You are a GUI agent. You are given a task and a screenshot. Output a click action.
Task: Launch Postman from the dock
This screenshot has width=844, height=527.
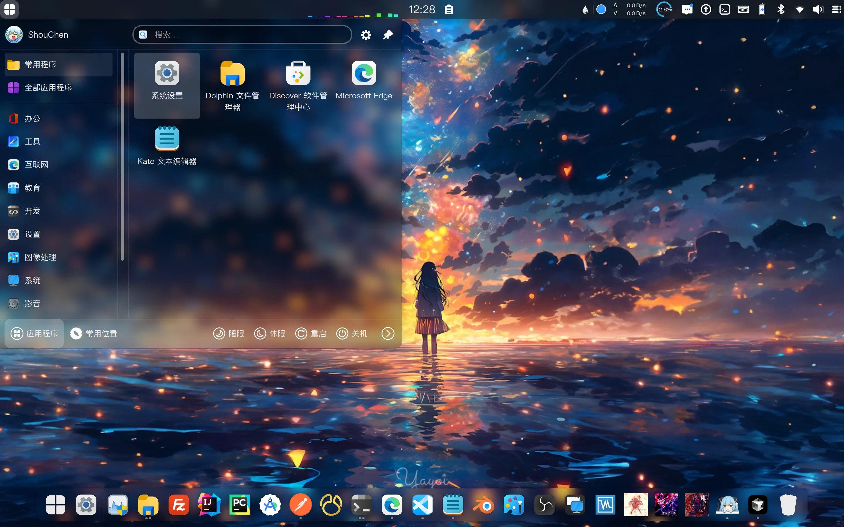tap(301, 505)
